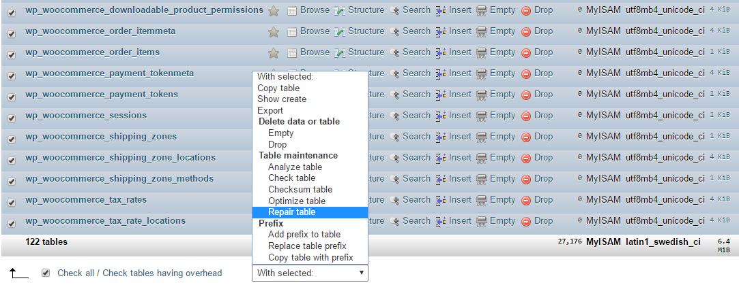Click red Drop icon for wp_woocommerce_sessions
Image resolution: width=739 pixels, height=285 pixels.
click(x=526, y=116)
